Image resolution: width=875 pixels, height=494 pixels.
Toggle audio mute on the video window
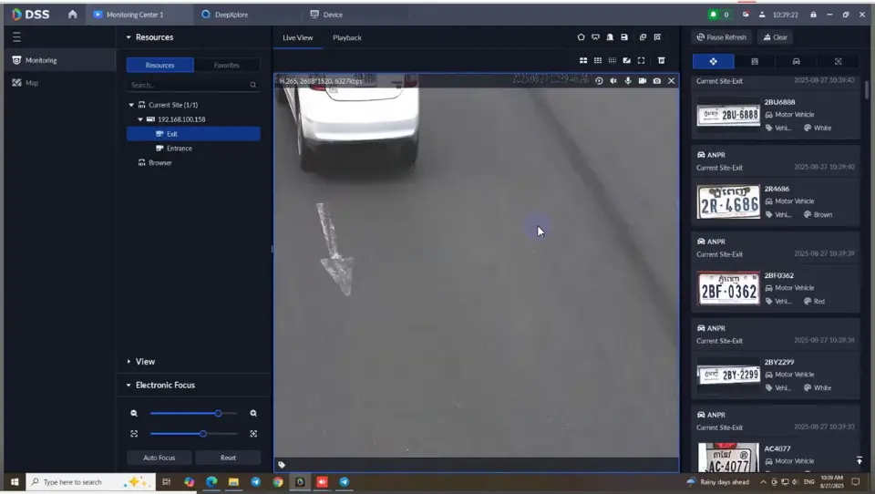point(613,81)
